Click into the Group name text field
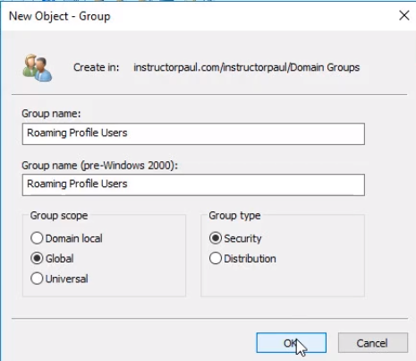Image resolution: width=416 pixels, height=361 pixels. [x=193, y=133]
